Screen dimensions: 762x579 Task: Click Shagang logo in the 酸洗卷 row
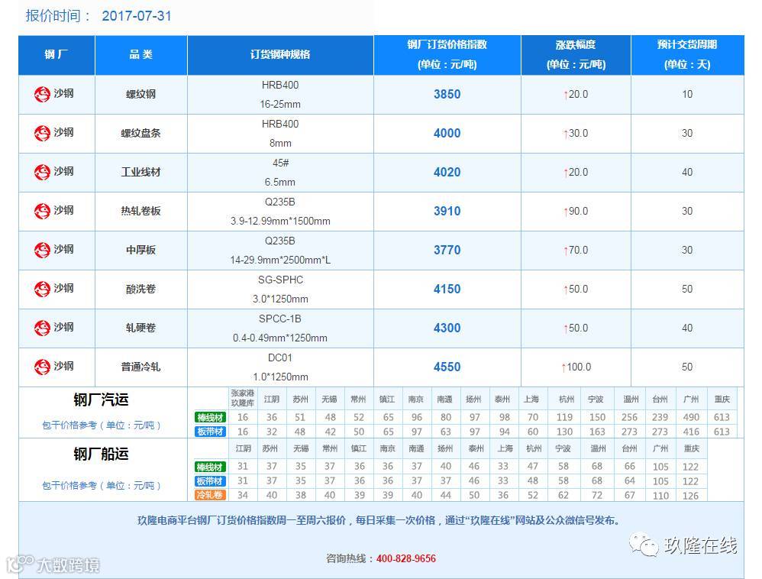pyautogui.click(x=42, y=289)
